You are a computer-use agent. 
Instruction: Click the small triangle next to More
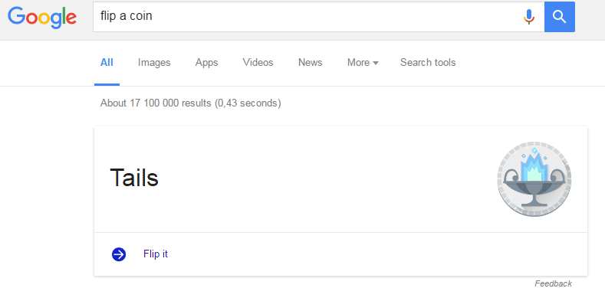(x=376, y=64)
